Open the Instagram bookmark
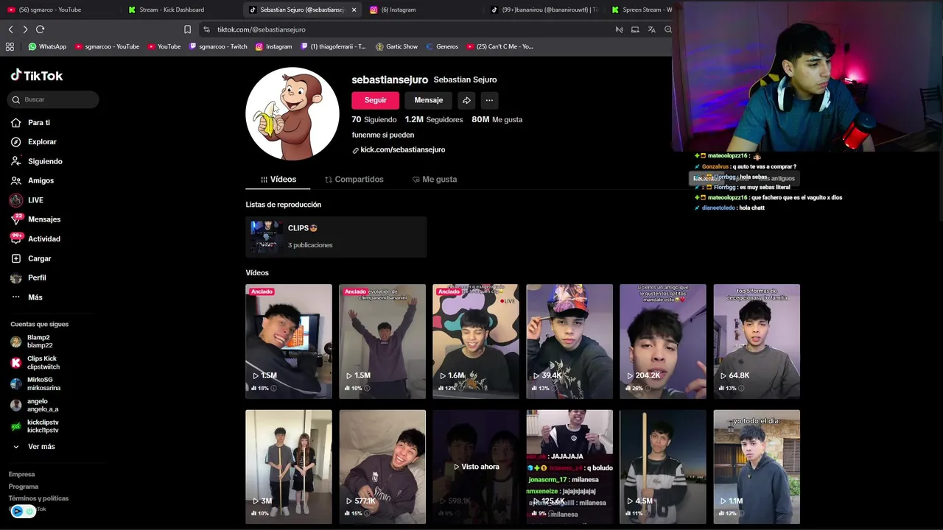The image size is (943, 530). (273, 46)
